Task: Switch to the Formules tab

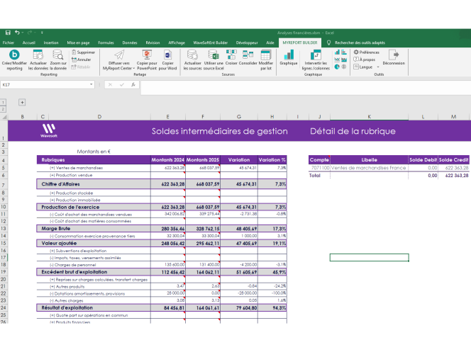Action: (x=106, y=42)
